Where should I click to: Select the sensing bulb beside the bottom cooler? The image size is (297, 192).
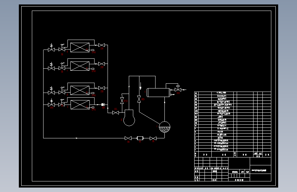click(x=93, y=107)
